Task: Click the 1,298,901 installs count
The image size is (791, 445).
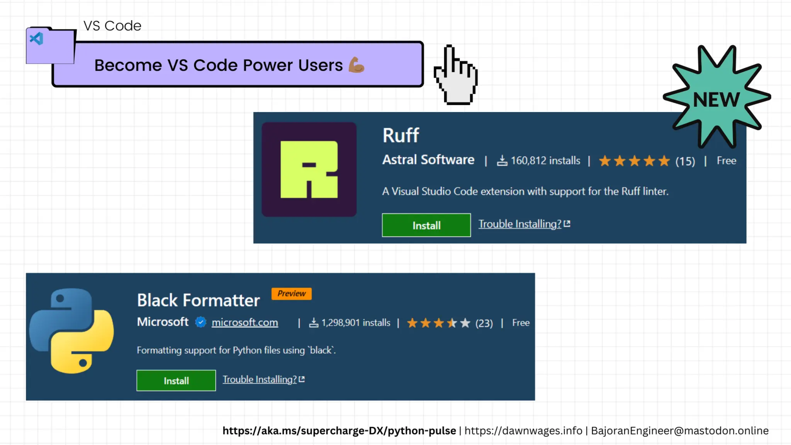Action: [x=356, y=323]
